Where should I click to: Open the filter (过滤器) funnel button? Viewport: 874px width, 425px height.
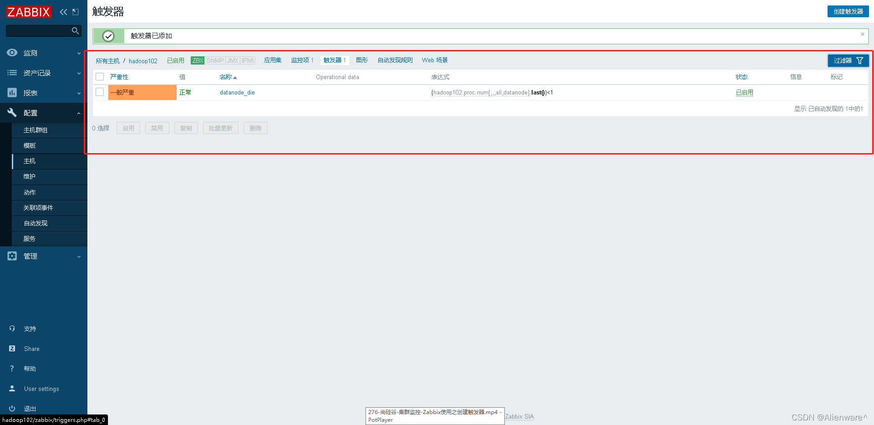point(848,60)
